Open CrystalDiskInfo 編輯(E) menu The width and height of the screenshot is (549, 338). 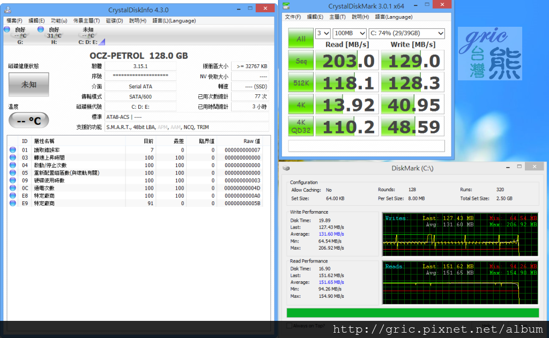click(36, 21)
